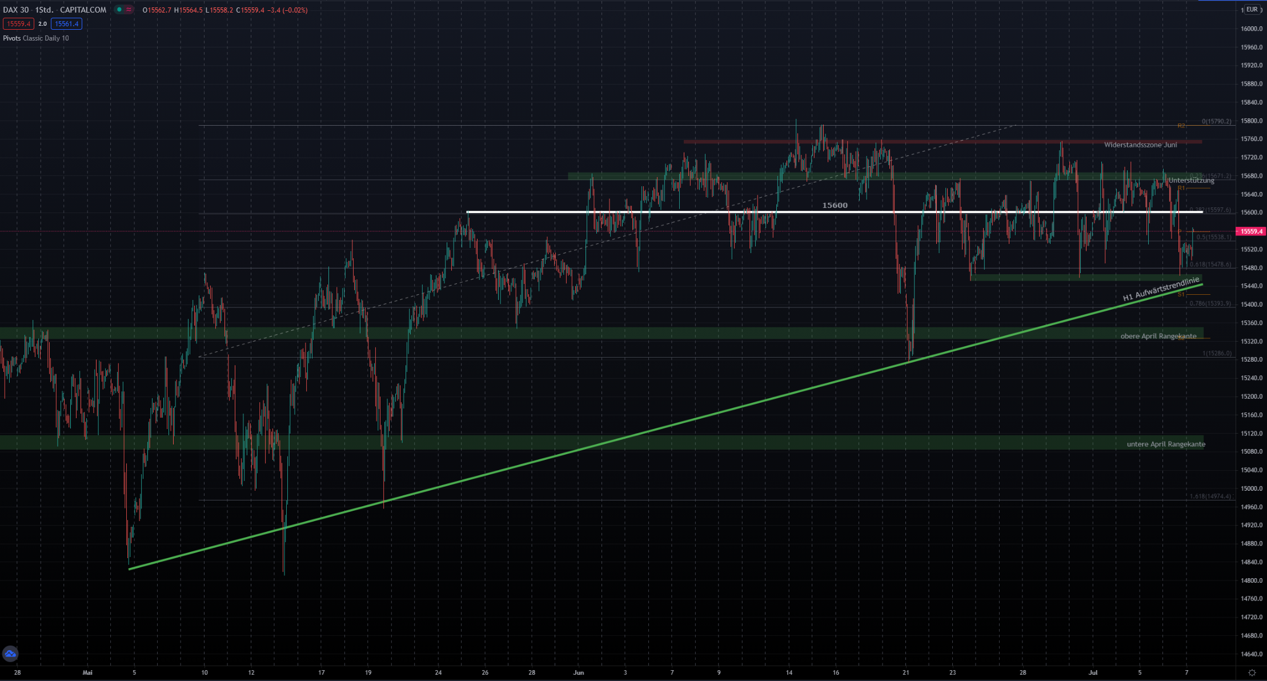Click the pink delayed-data wave indicator
Screen dimensions: 1267x681
pyautogui.click(x=129, y=10)
